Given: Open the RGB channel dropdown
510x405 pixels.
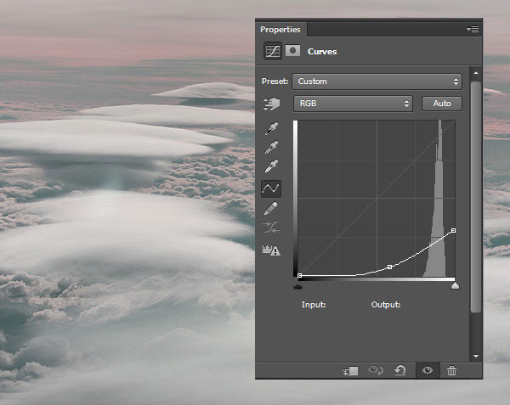Looking at the screenshot, I should coord(353,104).
